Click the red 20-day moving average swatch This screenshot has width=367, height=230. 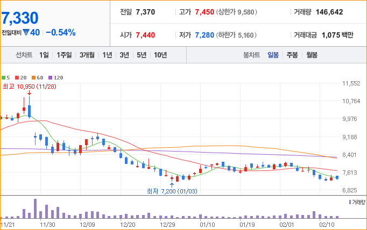click(x=17, y=77)
